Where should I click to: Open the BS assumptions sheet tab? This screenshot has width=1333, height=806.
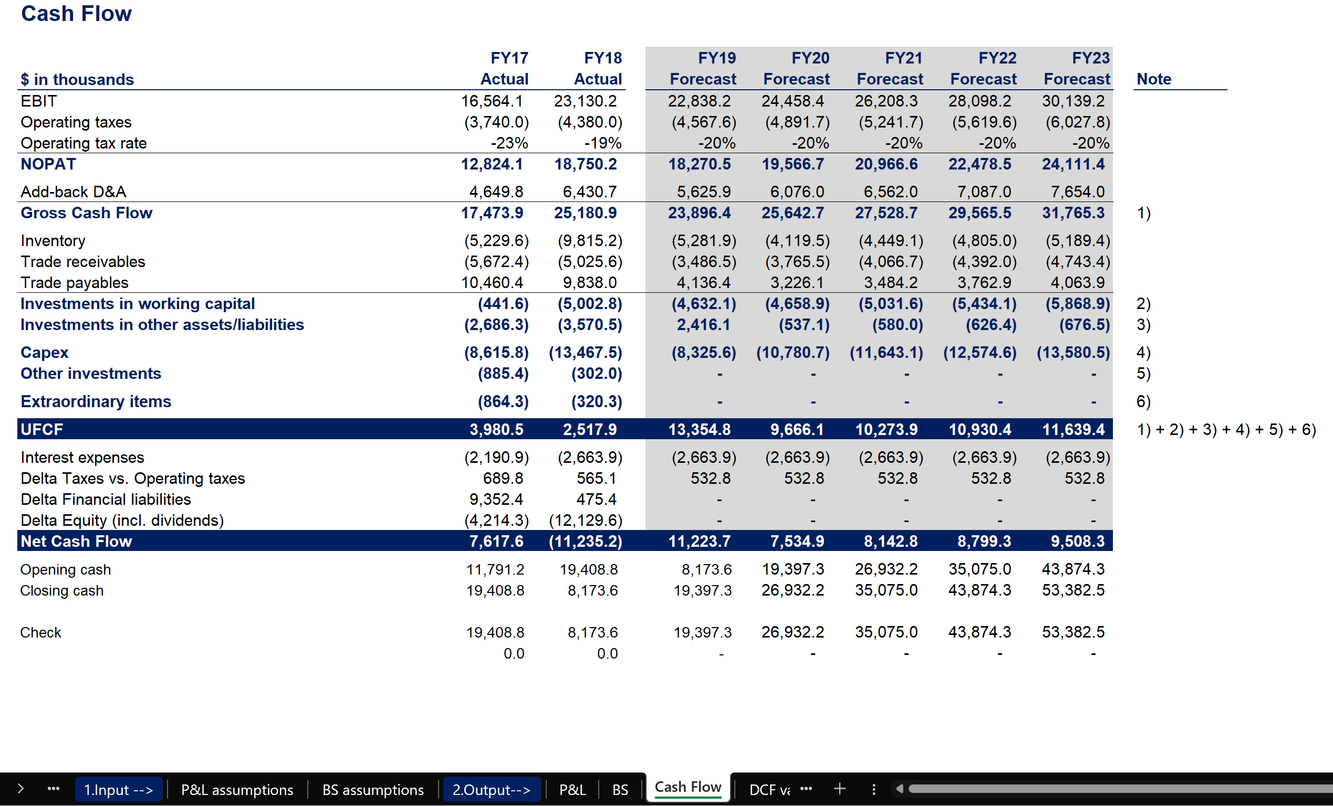(x=373, y=790)
